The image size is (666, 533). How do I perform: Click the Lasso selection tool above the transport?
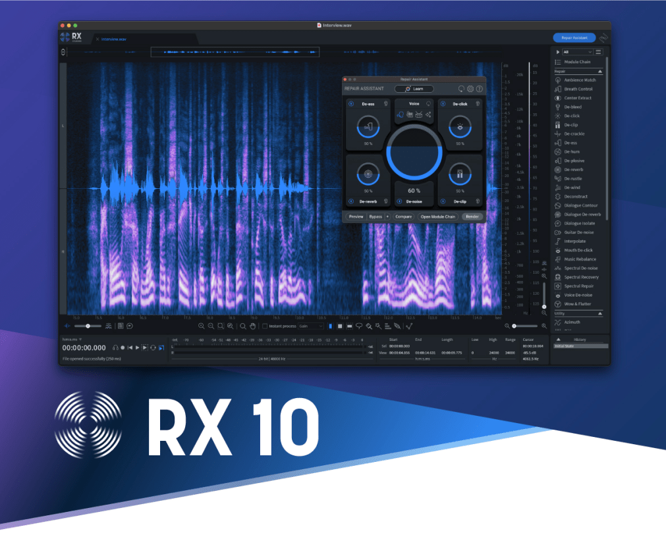click(x=359, y=325)
